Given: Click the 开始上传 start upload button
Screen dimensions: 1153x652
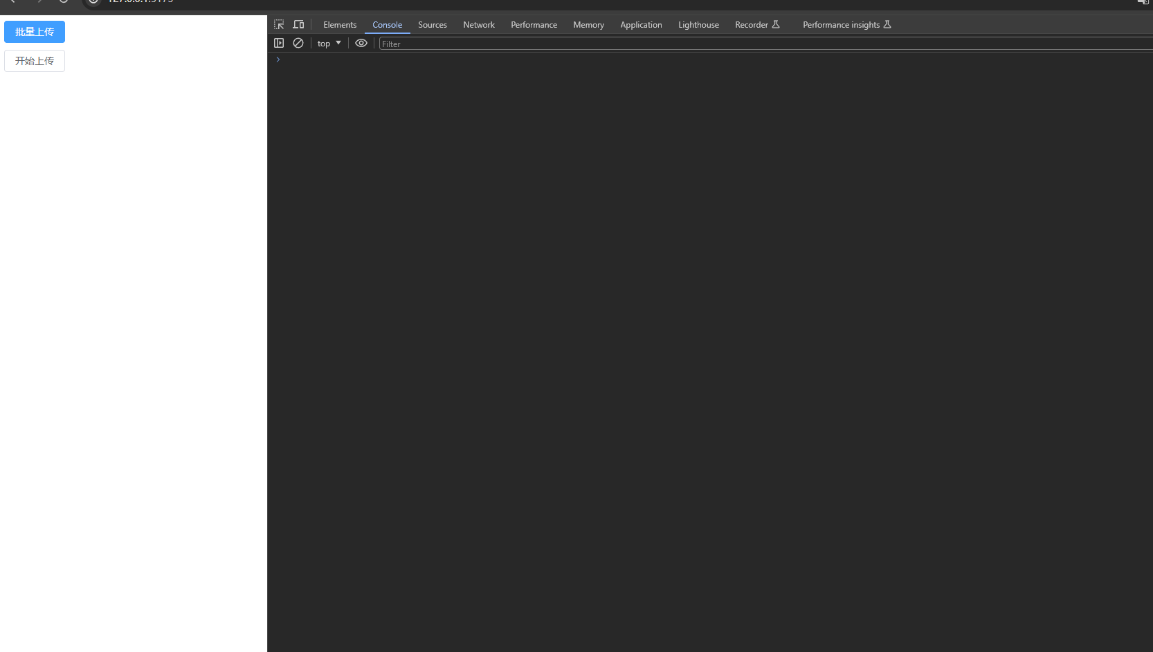Looking at the screenshot, I should [x=35, y=61].
